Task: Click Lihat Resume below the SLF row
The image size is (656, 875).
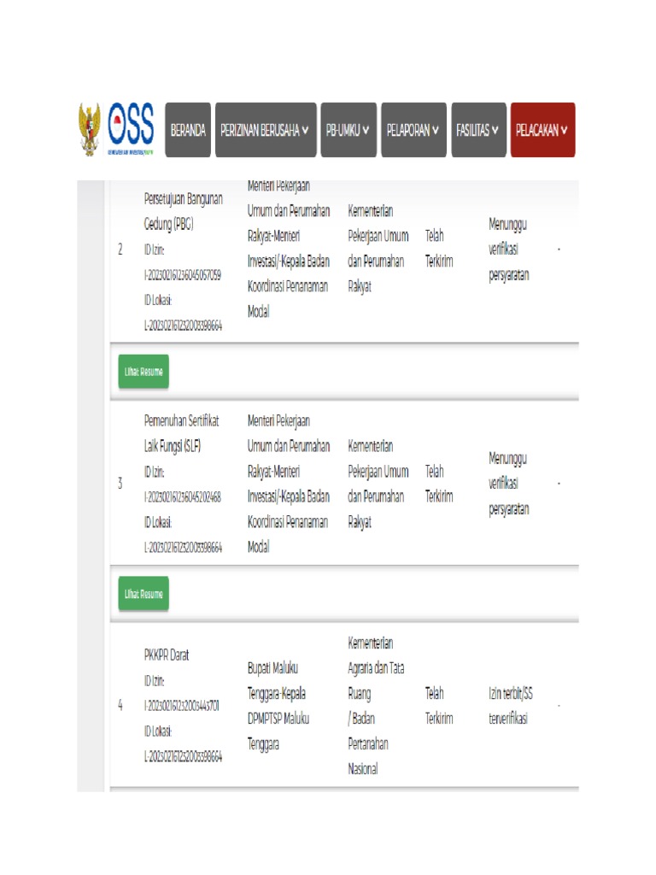Action: coord(143,594)
